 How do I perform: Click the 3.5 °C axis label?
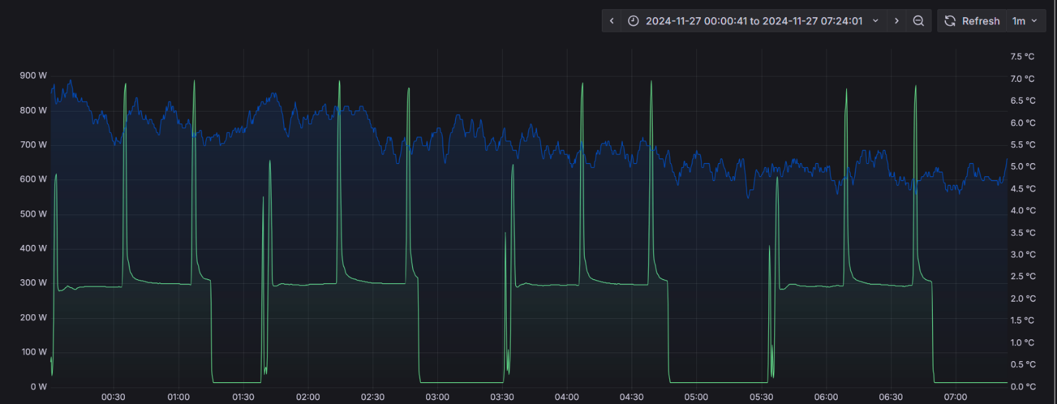[1022, 233]
